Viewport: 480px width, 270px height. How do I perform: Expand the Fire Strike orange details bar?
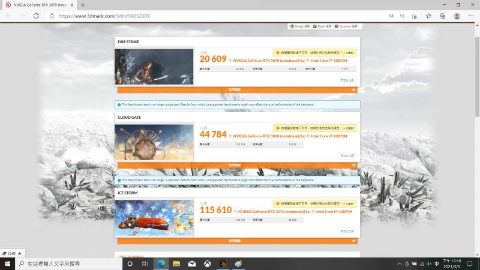(x=237, y=89)
